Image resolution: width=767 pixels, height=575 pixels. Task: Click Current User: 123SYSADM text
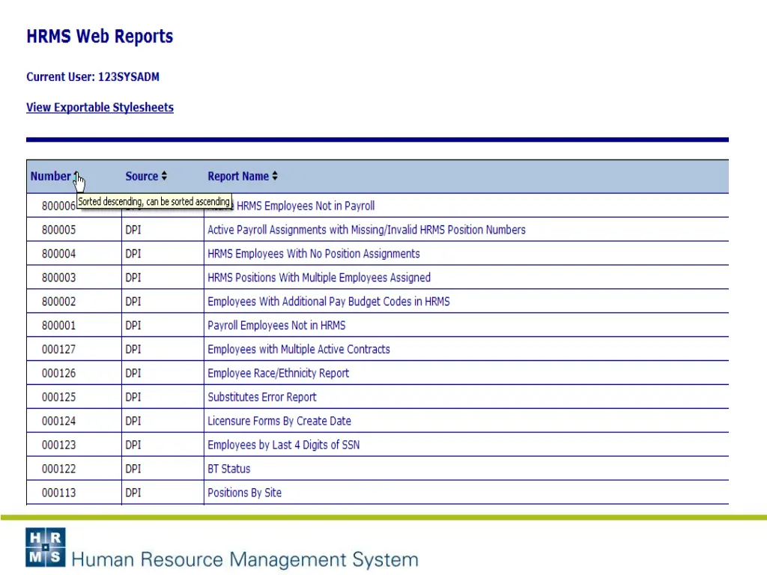pos(93,77)
